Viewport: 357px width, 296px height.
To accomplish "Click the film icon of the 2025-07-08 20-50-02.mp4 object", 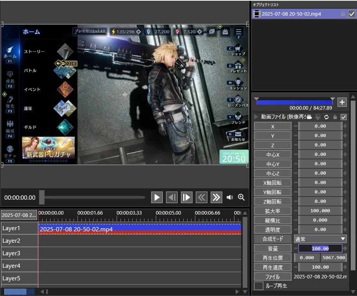I will pyautogui.click(x=257, y=14).
